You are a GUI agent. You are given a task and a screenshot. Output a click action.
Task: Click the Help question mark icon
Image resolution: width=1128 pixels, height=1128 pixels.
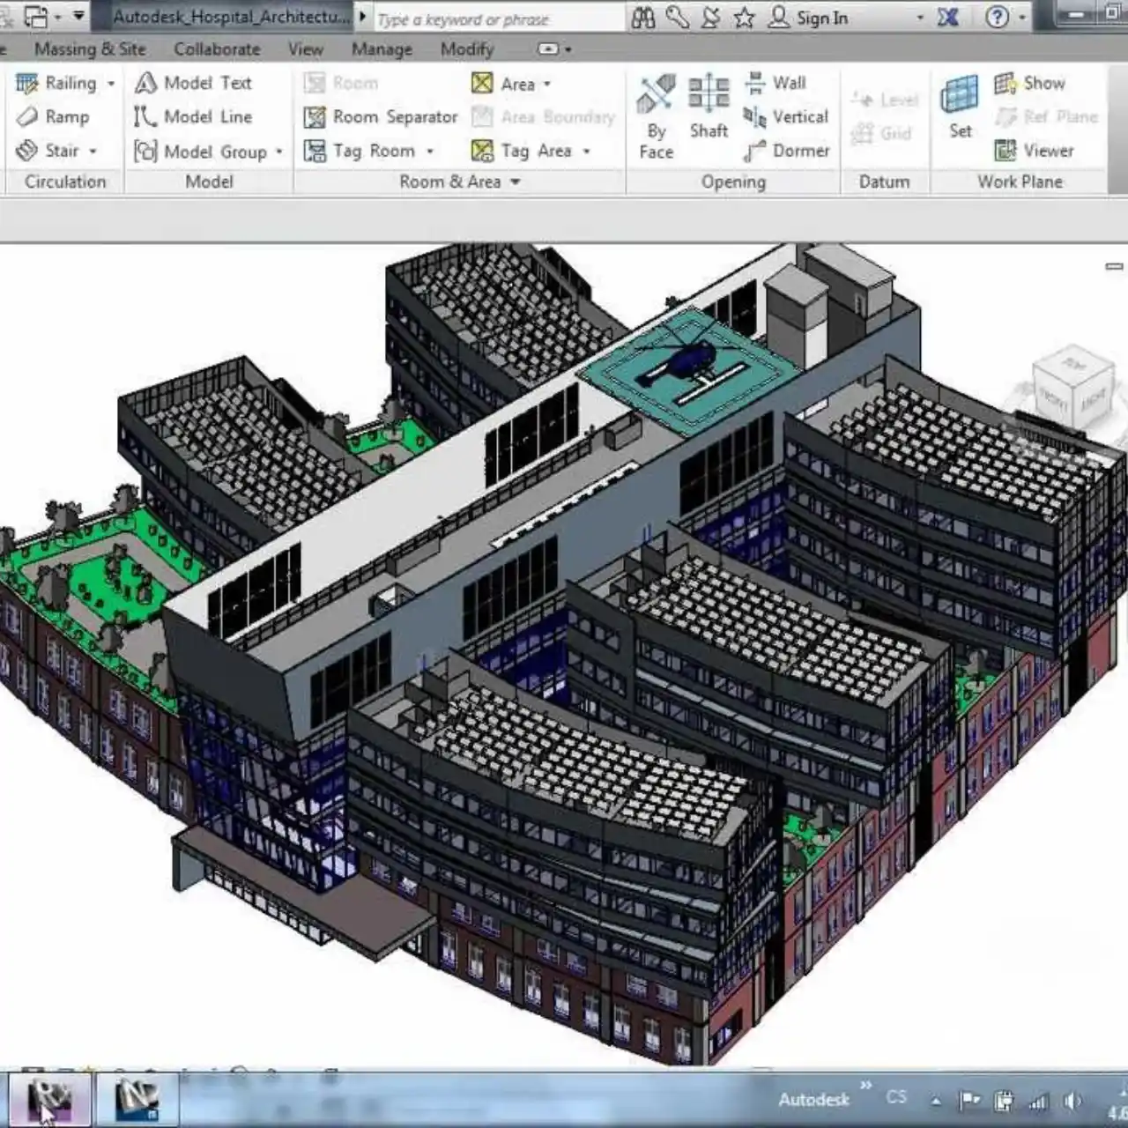[x=998, y=17]
